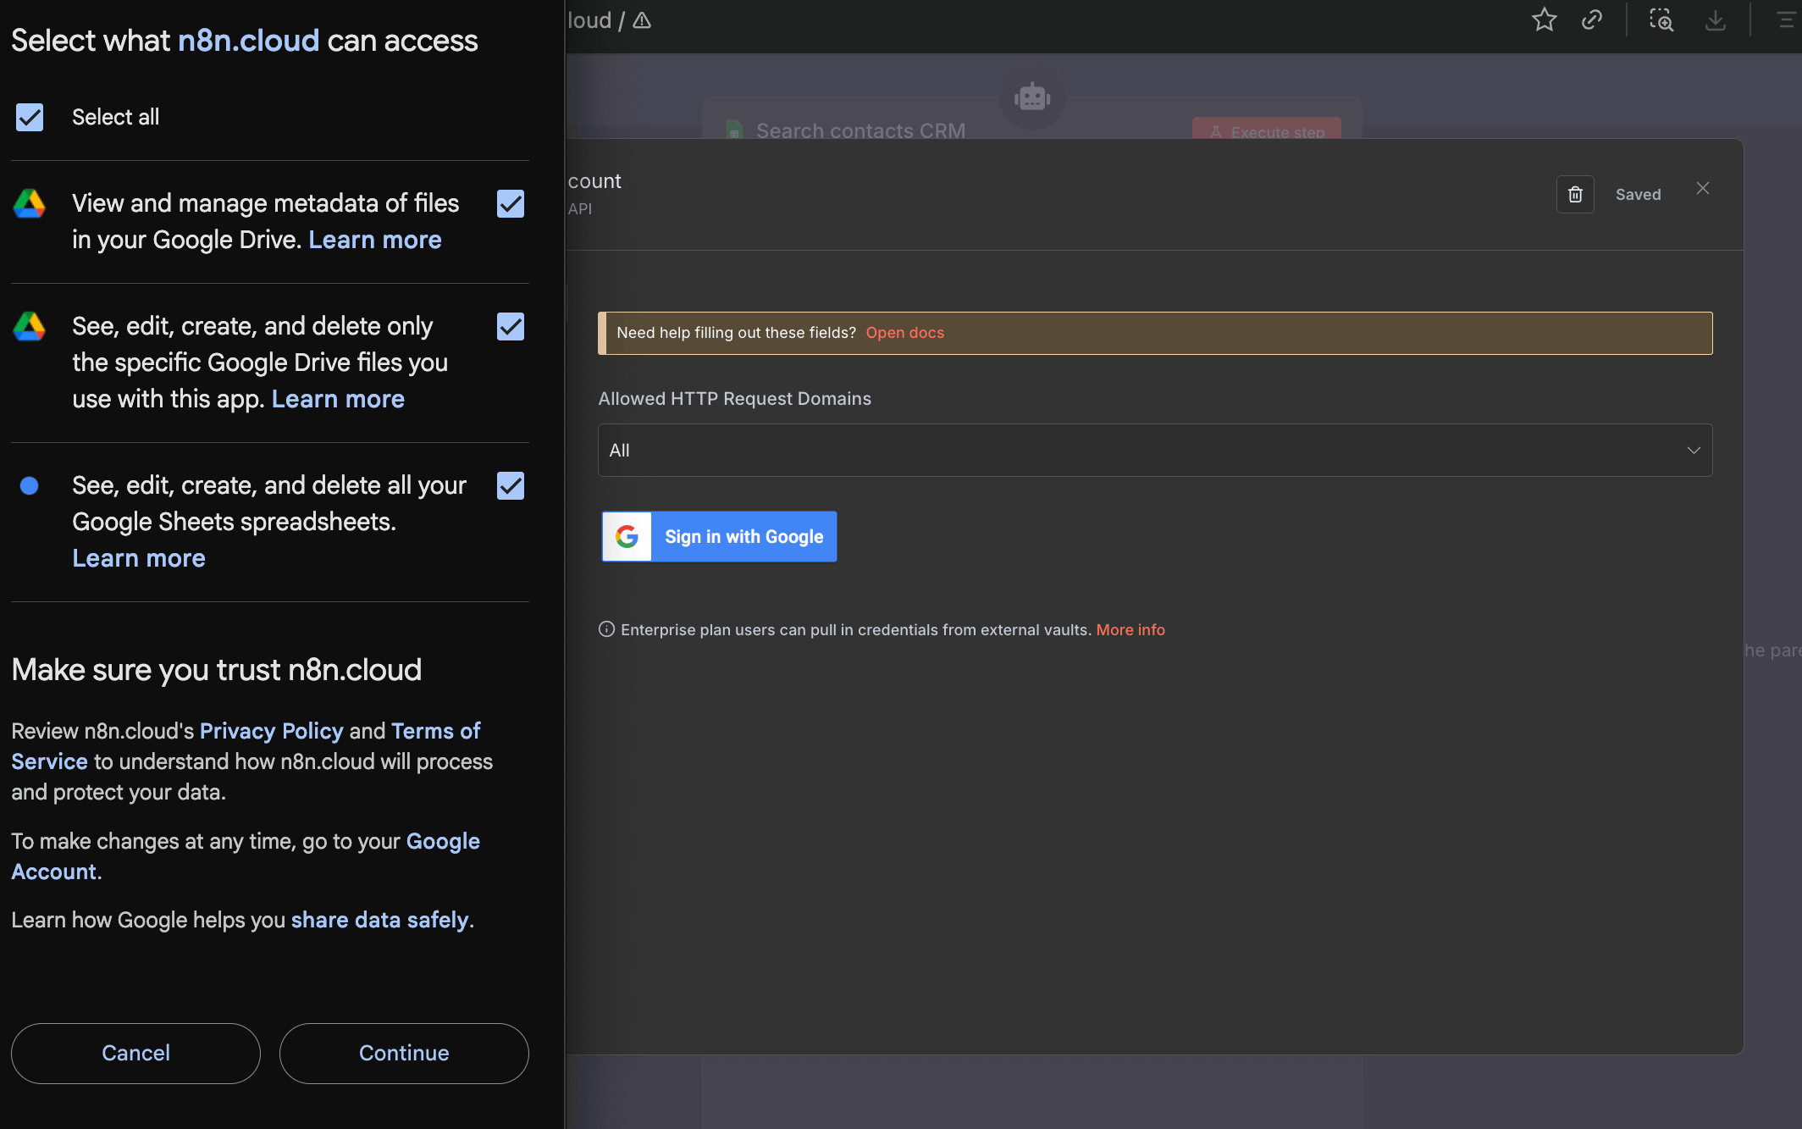Uncheck specific Google Drive files permission
The height and width of the screenshot is (1129, 1802).
click(511, 326)
